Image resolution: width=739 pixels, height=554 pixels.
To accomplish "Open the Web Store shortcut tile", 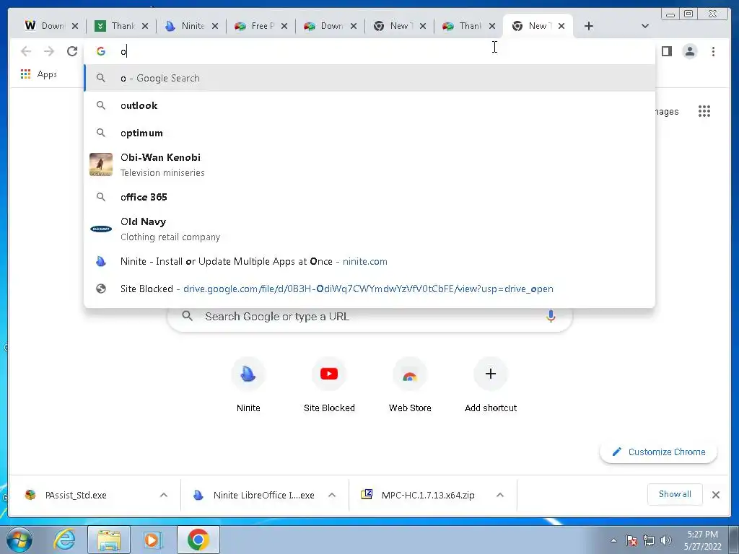I will pyautogui.click(x=410, y=384).
